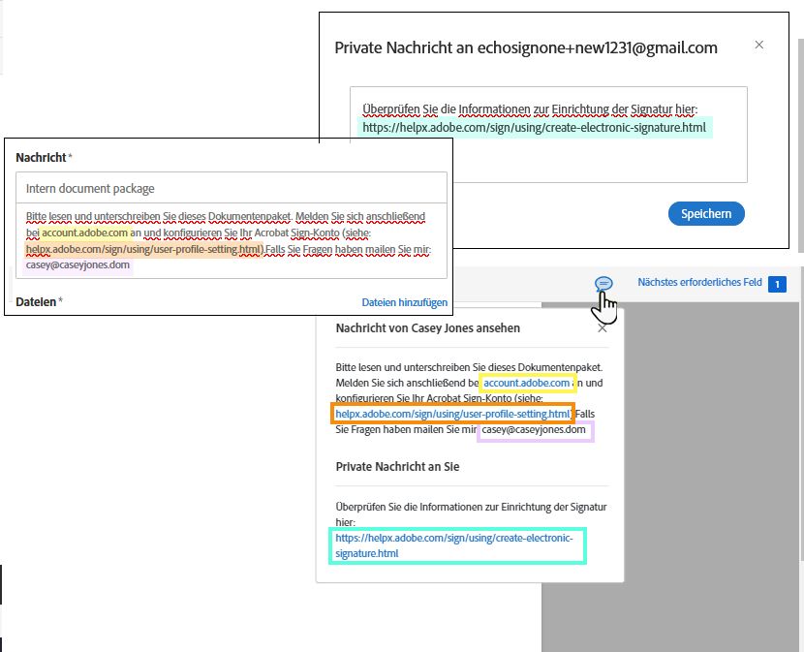Click the Intern document package name field
804x652 pixels.
(x=232, y=188)
